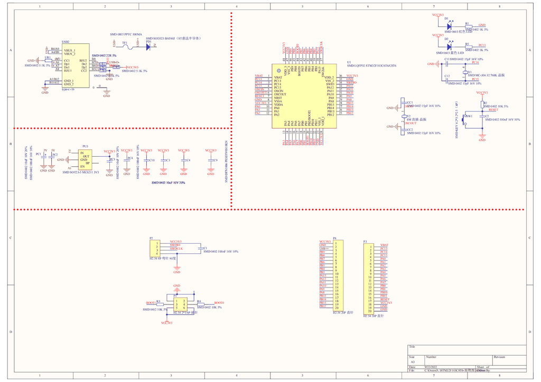Select resistor R3 next to BOOT1 label
The width and height of the screenshot is (541, 382).
(160, 304)
